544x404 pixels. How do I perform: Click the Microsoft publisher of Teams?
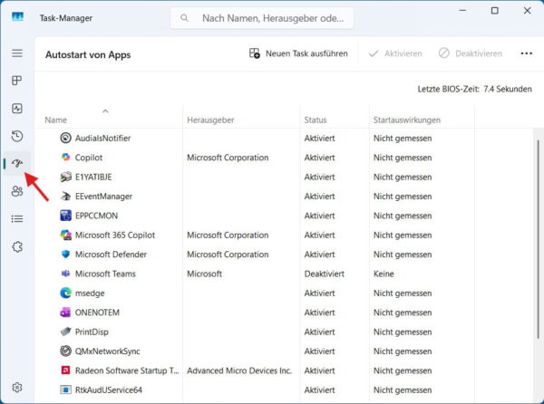point(204,274)
